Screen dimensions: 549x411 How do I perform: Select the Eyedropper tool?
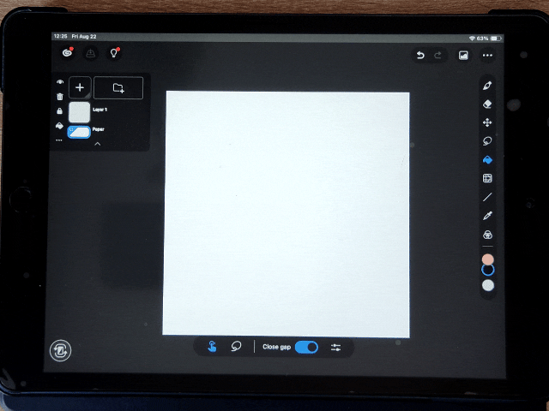[487, 216]
